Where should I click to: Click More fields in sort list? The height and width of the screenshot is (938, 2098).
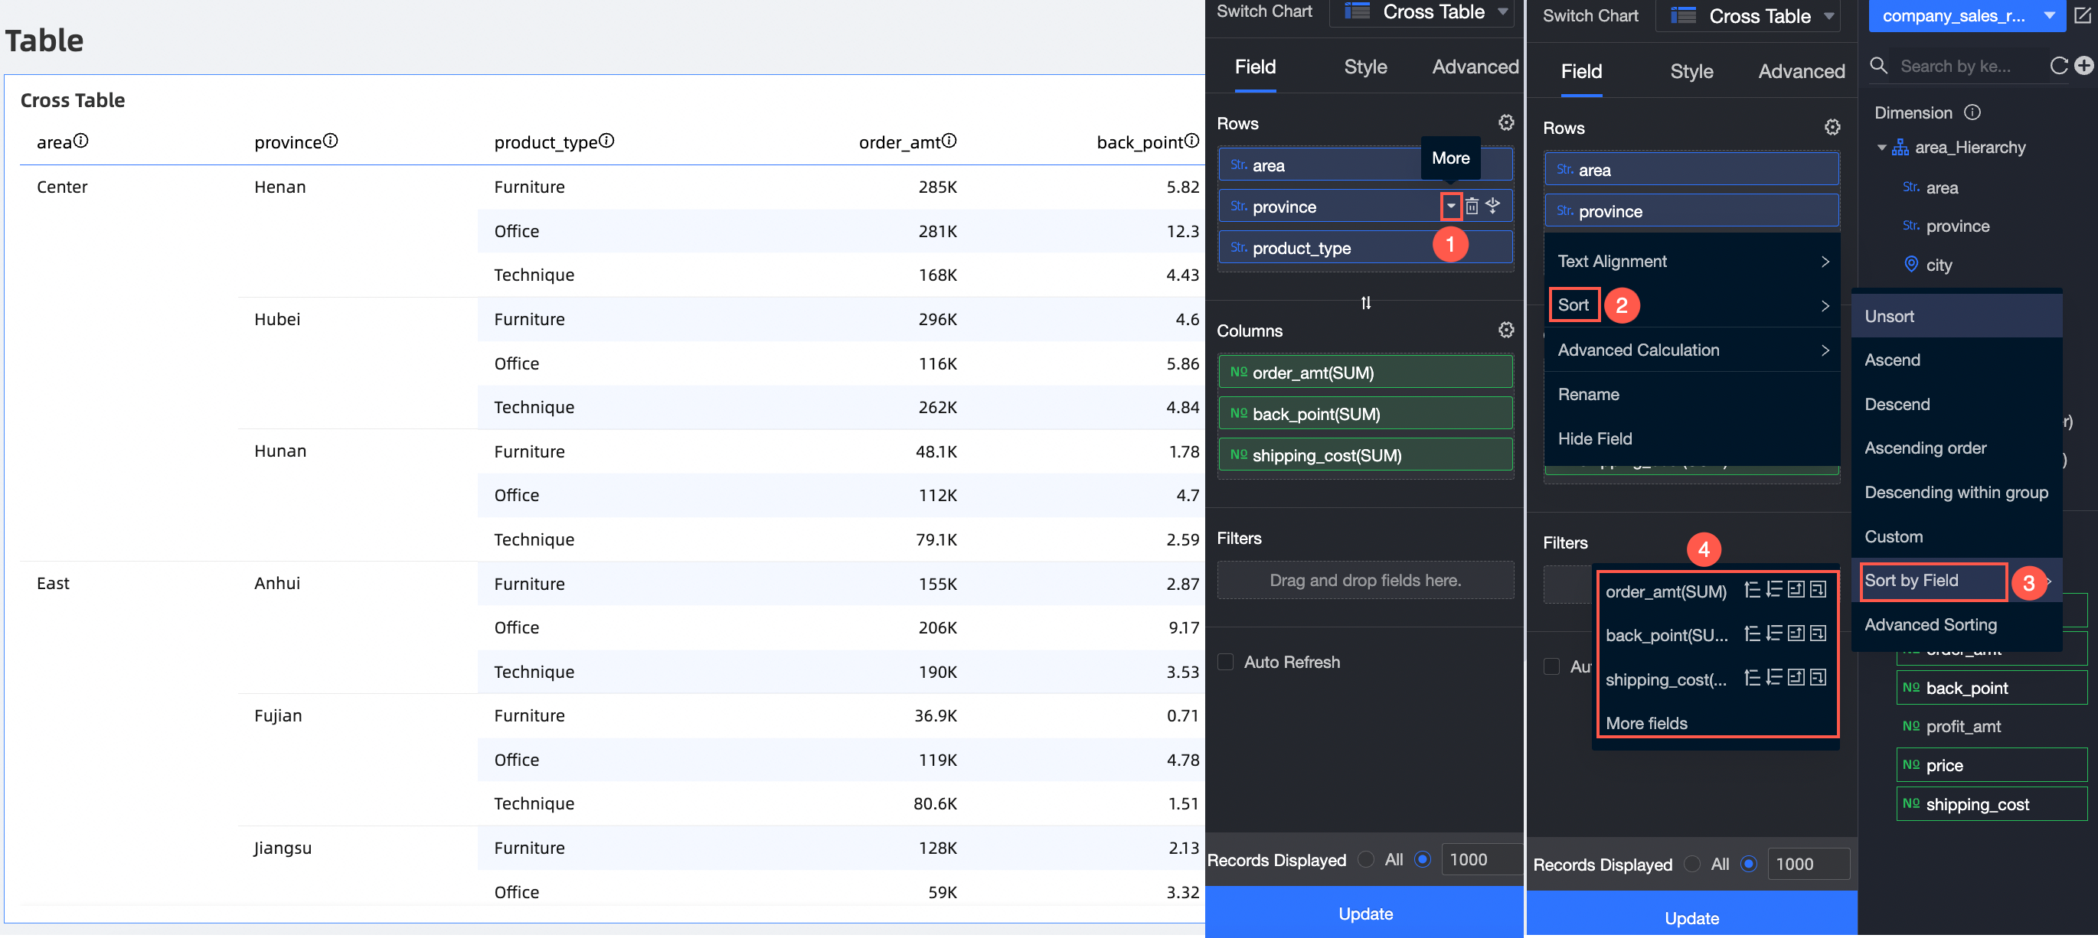(1646, 723)
